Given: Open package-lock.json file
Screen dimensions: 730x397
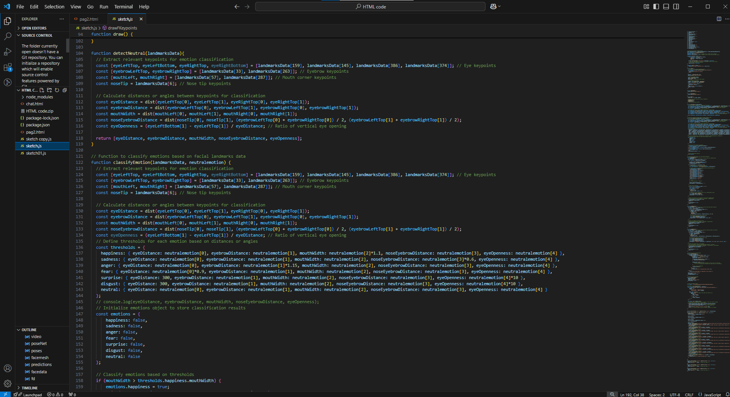Looking at the screenshot, I should click(x=42, y=118).
